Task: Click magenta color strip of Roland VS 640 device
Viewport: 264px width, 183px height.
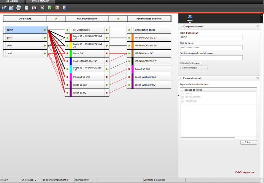Action: click(x=132, y=69)
